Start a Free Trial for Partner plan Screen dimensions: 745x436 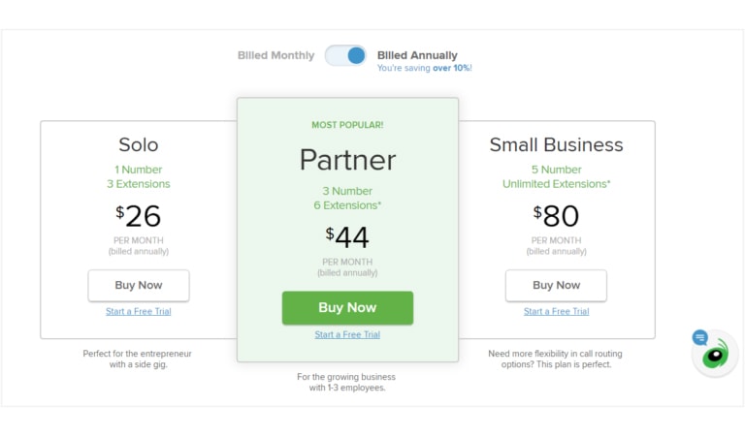(347, 334)
